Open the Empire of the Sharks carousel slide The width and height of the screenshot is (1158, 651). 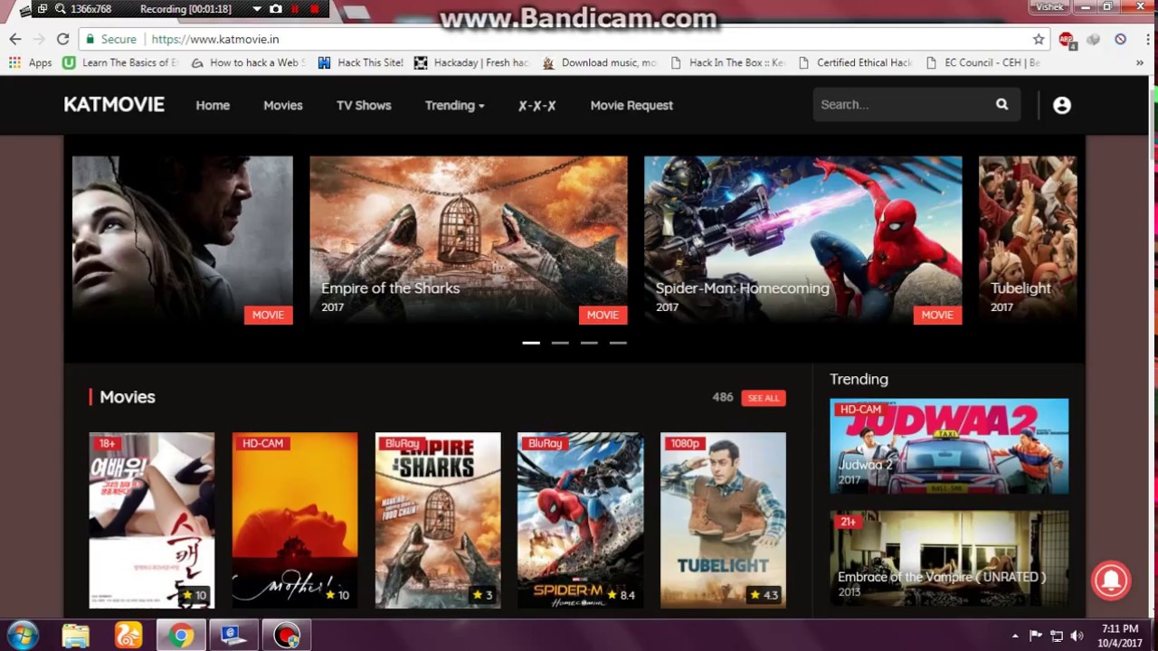coord(469,240)
